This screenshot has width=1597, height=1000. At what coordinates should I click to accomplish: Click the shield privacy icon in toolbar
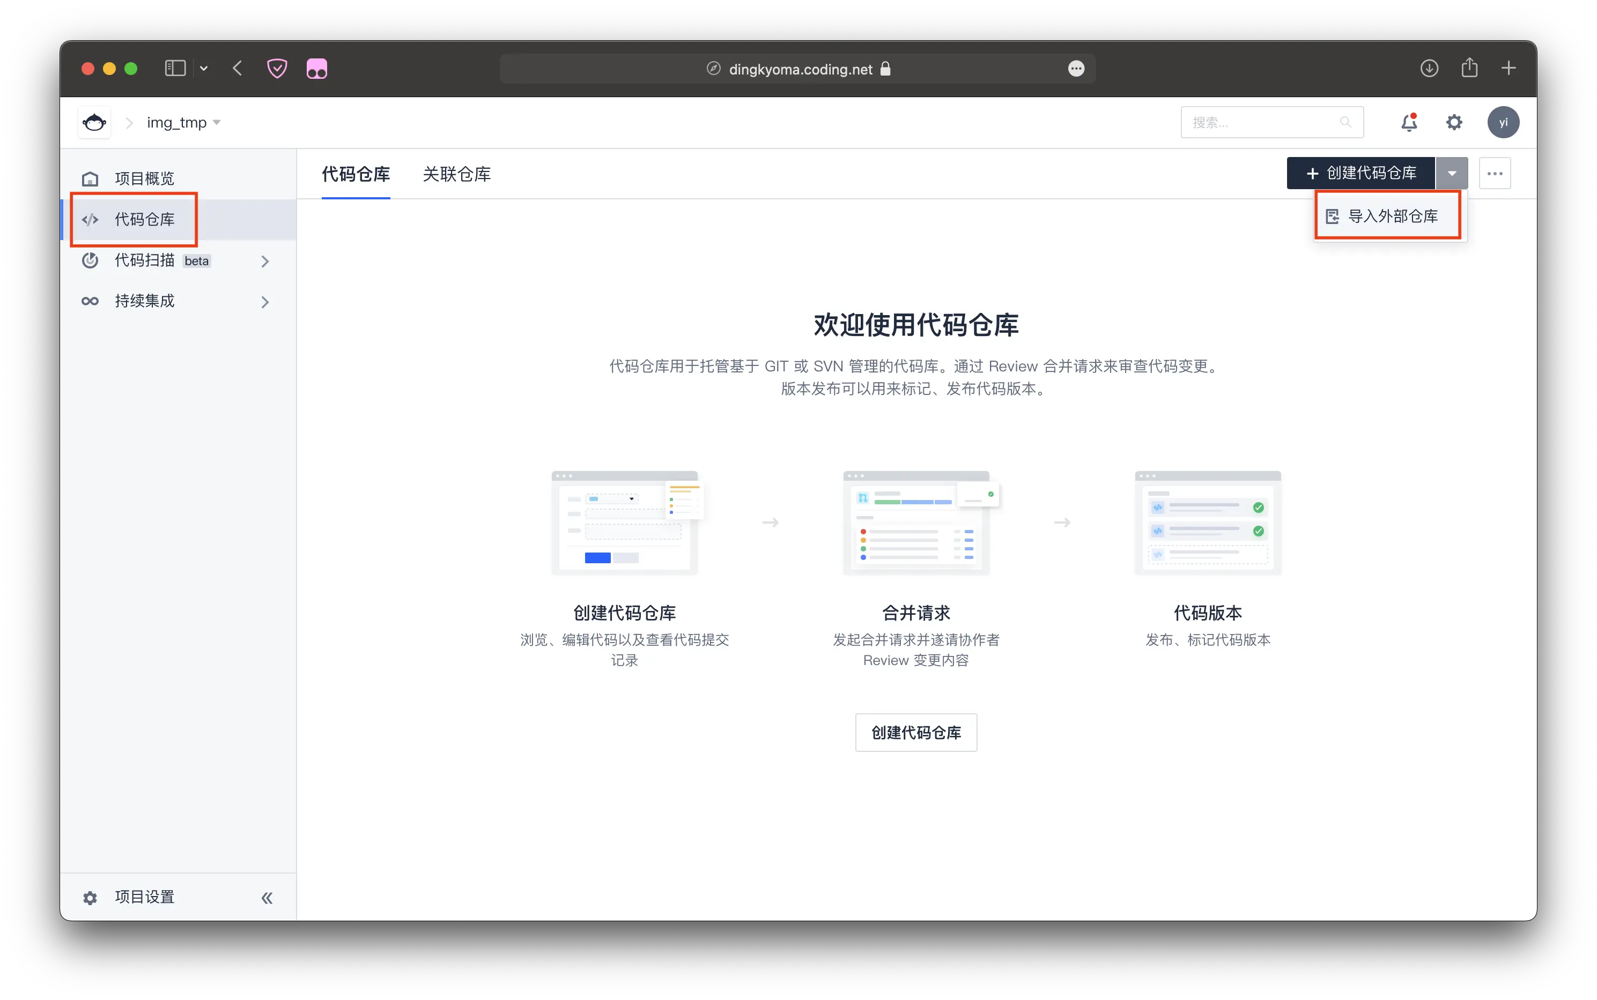277,69
